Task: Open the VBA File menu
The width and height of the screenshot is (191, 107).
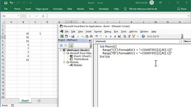Action: (67, 32)
